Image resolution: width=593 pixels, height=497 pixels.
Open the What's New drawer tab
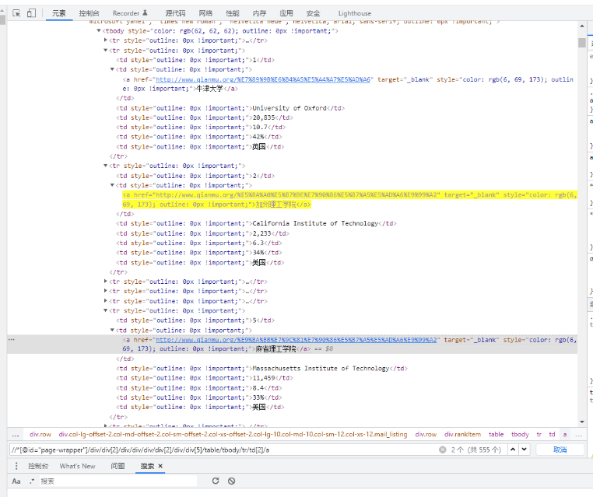click(77, 466)
